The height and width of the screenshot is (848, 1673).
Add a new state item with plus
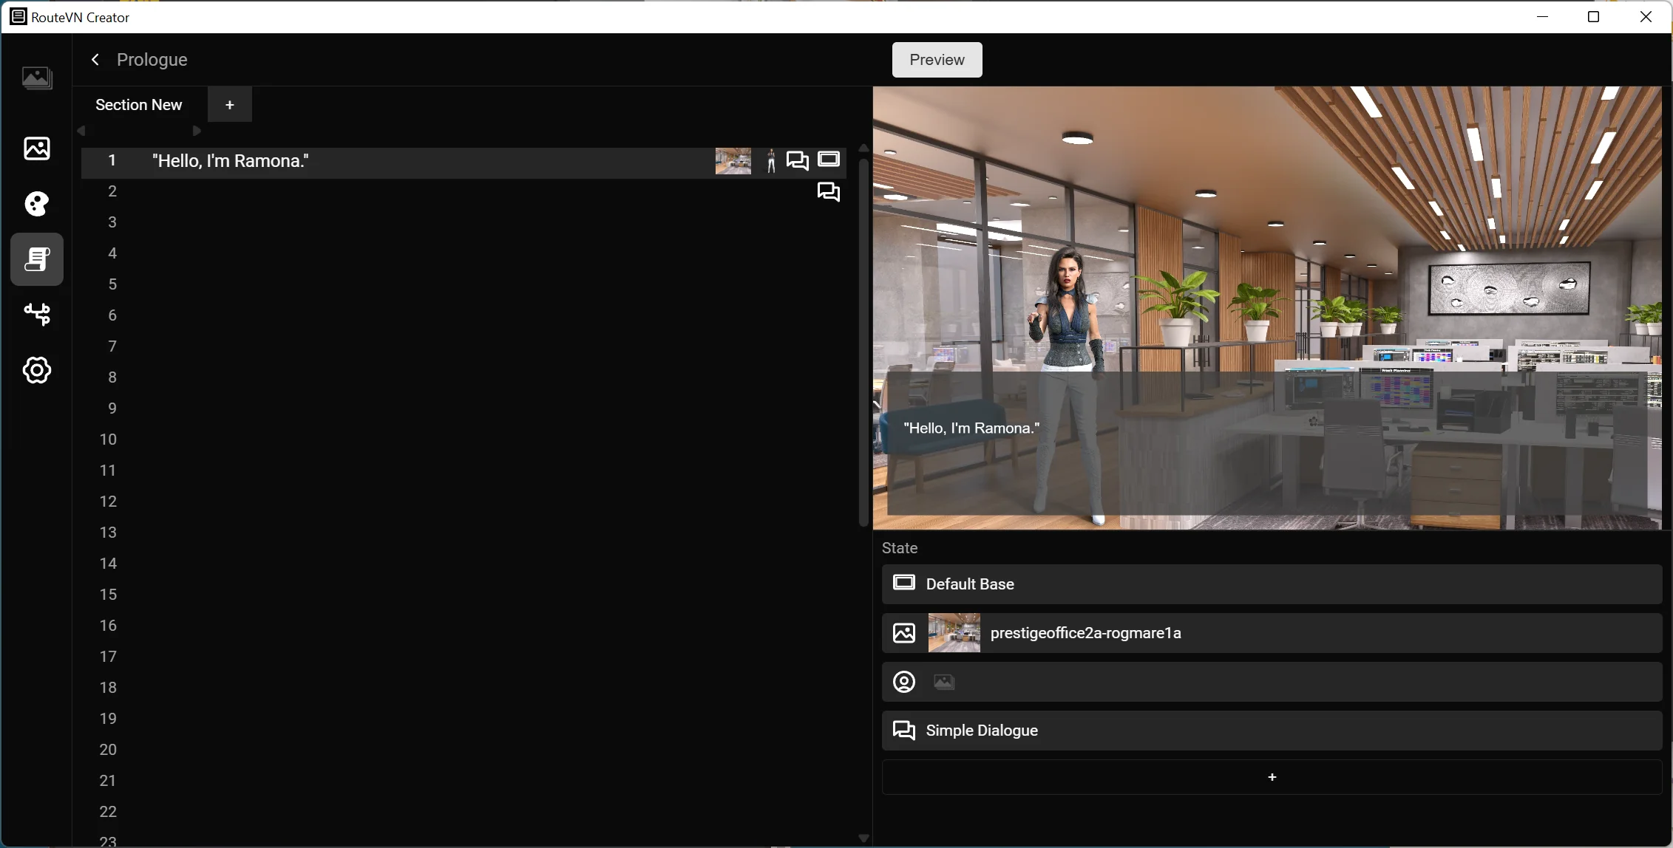pyautogui.click(x=1272, y=777)
